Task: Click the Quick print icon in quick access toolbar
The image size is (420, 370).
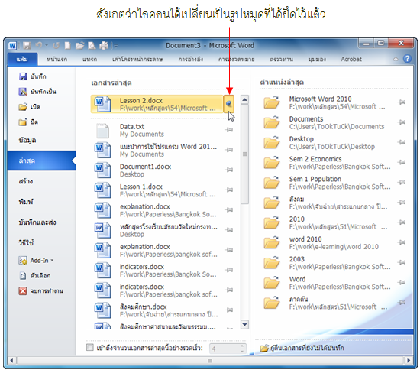Action: tap(103, 46)
